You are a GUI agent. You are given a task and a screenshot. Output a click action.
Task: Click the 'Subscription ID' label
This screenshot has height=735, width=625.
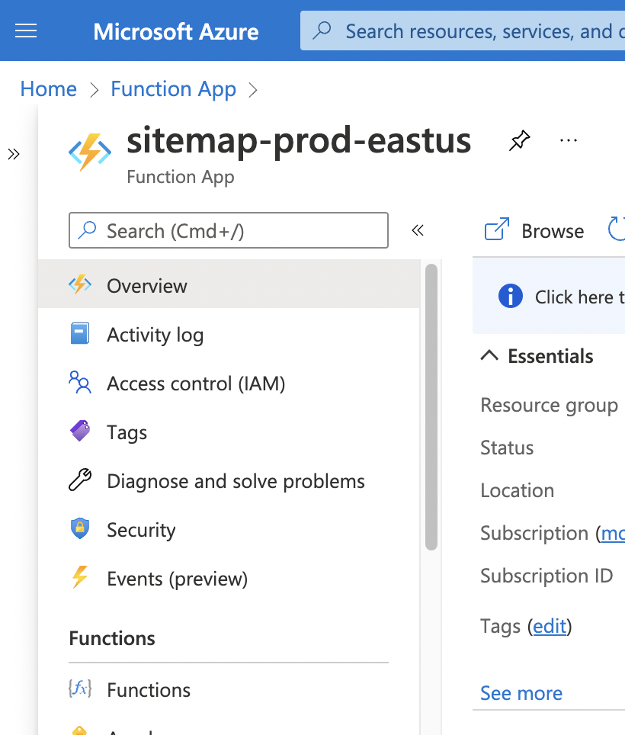pos(546,576)
